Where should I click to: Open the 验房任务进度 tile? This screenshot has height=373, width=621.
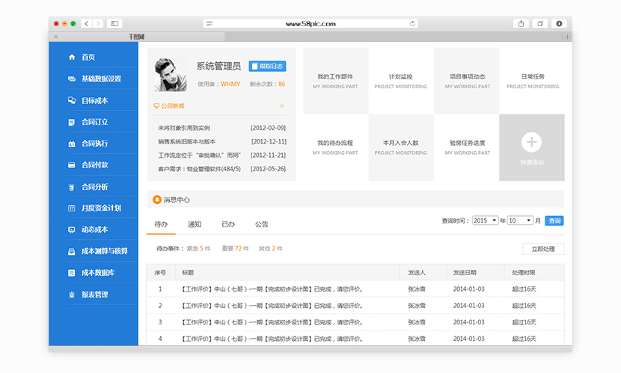pos(468,147)
